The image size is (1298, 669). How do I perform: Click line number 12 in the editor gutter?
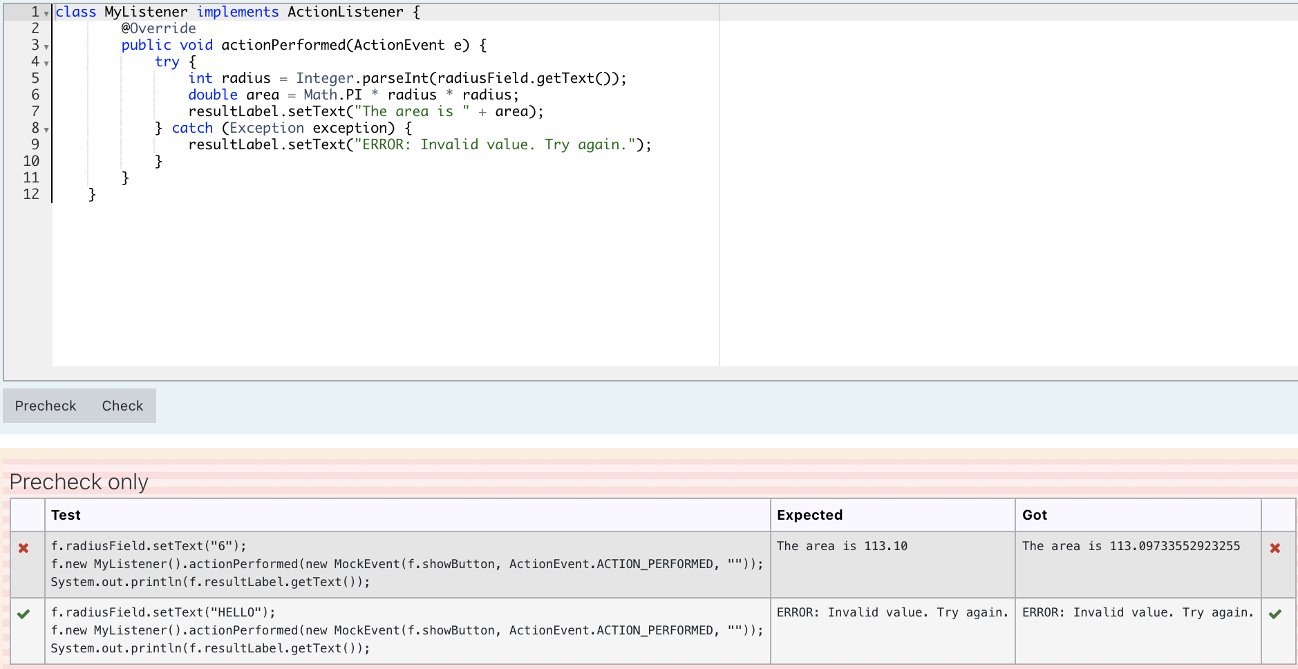pyautogui.click(x=30, y=194)
